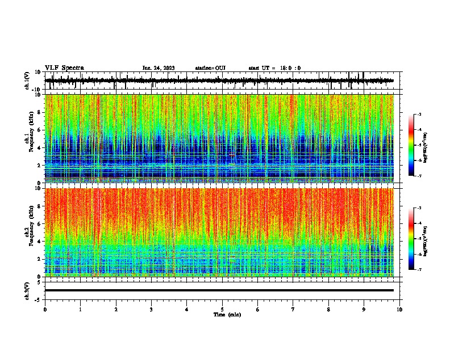Click the ch.1 color bar "log(PSD)" unit label
Screen dimensions: 450x347
tap(425, 147)
